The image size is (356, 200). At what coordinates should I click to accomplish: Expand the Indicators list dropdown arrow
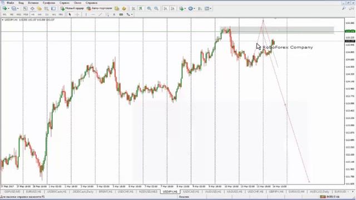tap(185, 9)
